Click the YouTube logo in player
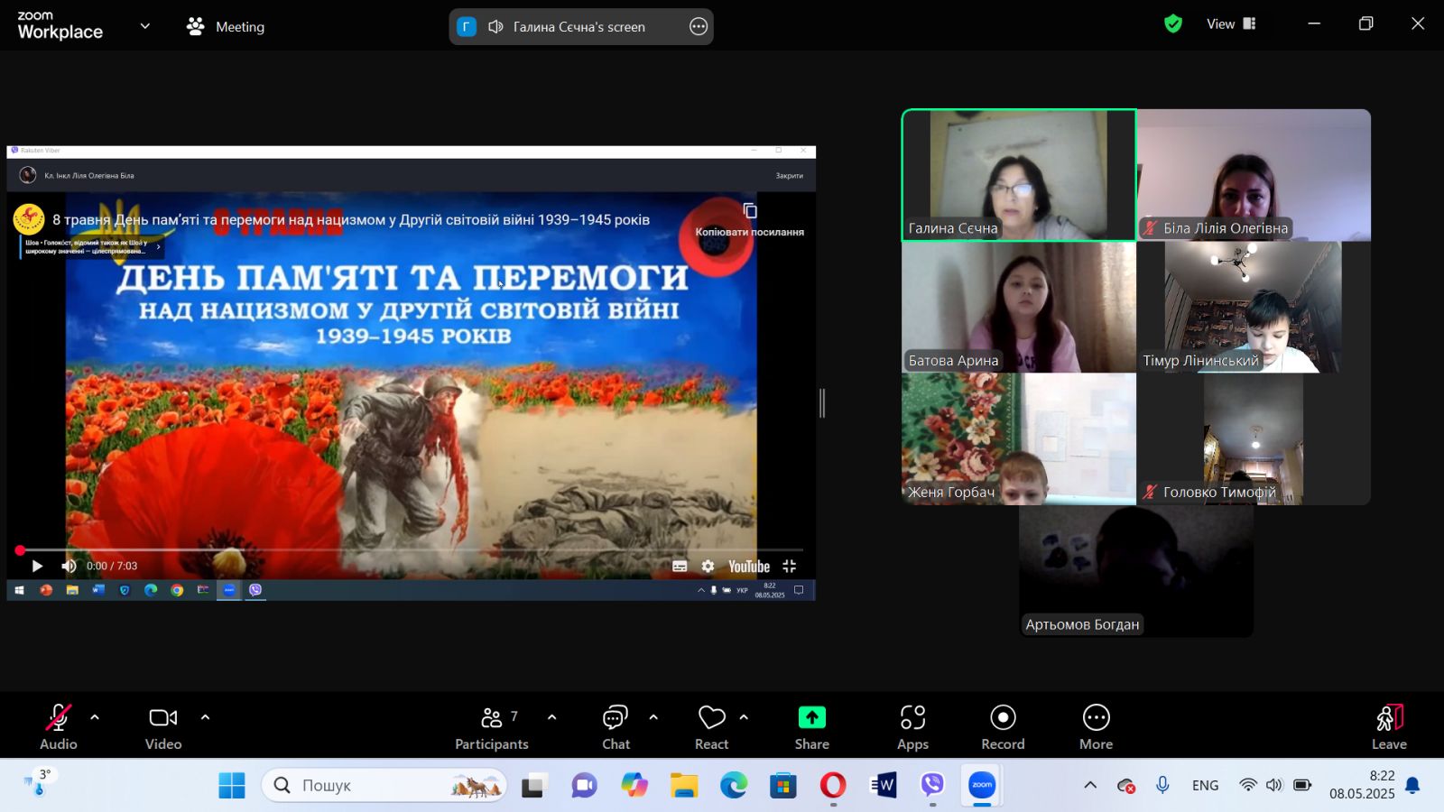The width and height of the screenshot is (1444, 812). (749, 567)
